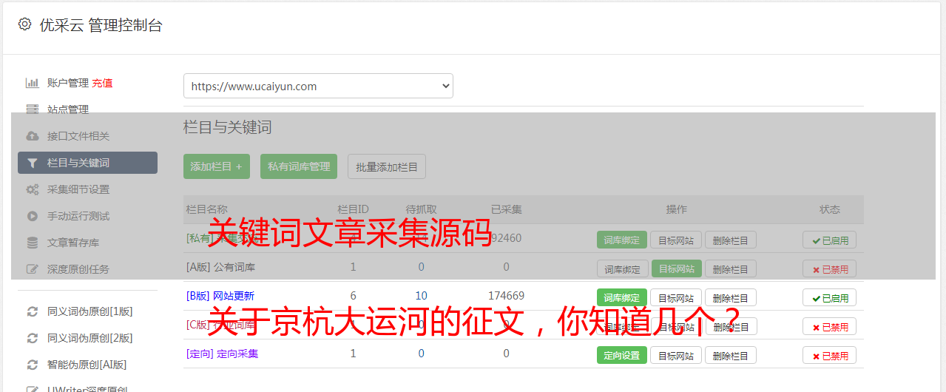This screenshot has height=392, width=946.
Task: Click the database icon for 文章暂存库
Action: pos(32,243)
